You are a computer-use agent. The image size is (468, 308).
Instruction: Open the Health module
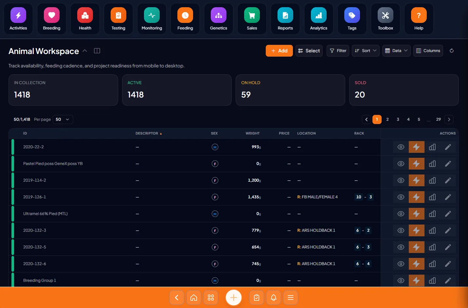tap(85, 19)
